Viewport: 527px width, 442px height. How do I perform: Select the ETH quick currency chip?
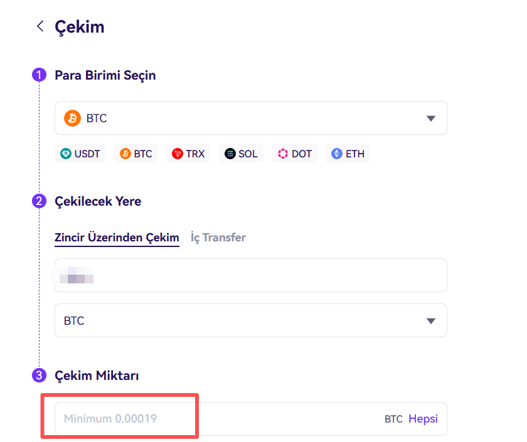348,154
